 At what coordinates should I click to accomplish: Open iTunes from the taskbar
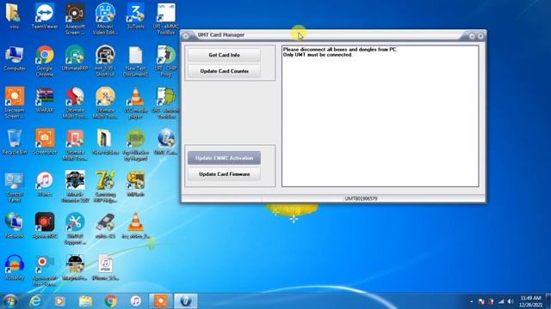136,301
